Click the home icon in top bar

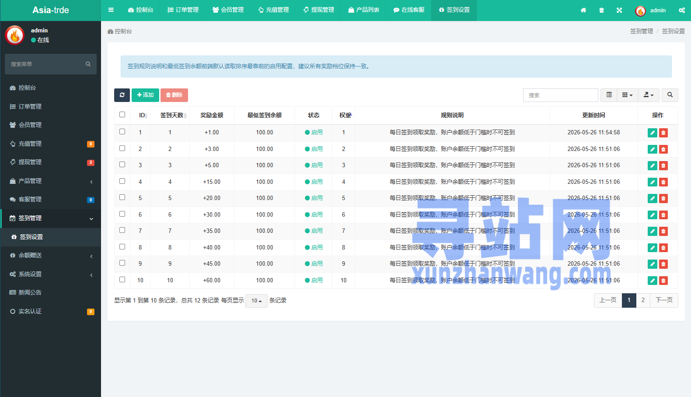tap(583, 10)
